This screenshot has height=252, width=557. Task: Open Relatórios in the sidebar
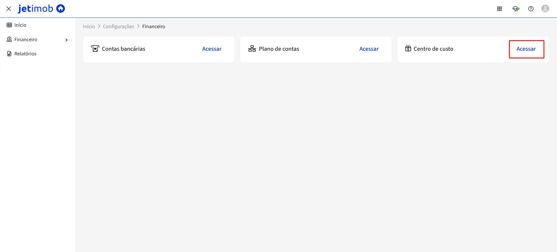coord(25,54)
